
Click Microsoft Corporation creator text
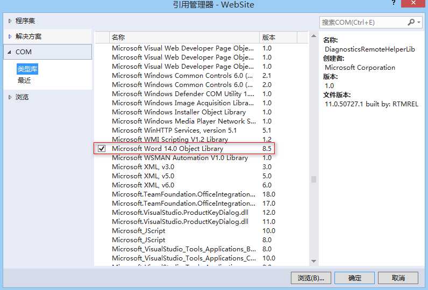[x=360, y=68]
